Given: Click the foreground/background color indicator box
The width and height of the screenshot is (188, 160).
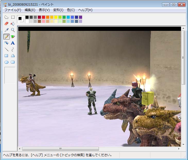Looking at the screenshot, I should [x=21, y=19].
